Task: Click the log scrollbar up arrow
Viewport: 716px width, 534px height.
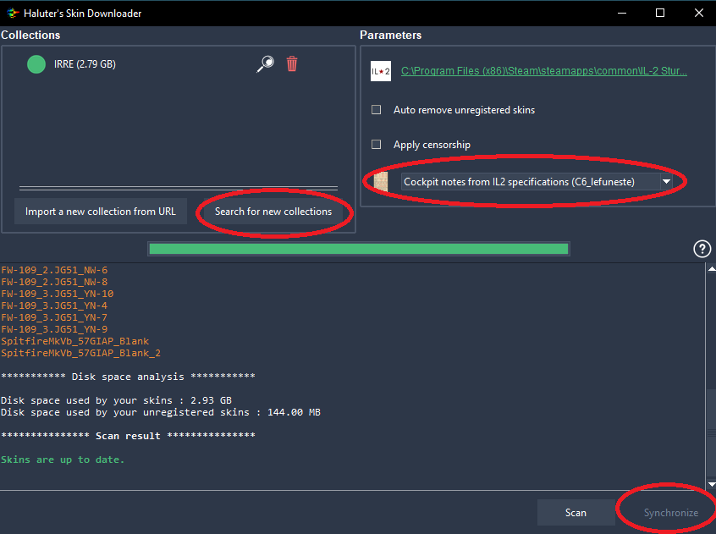Action: 712,269
